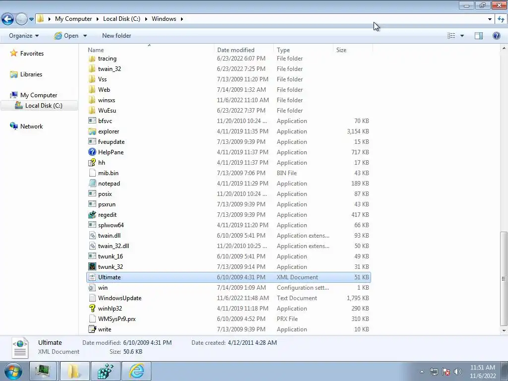Viewport: 508px width, 381px height.
Task: Select the splwow64 file name
Action: pyautogui.click(x=111, y=225)
